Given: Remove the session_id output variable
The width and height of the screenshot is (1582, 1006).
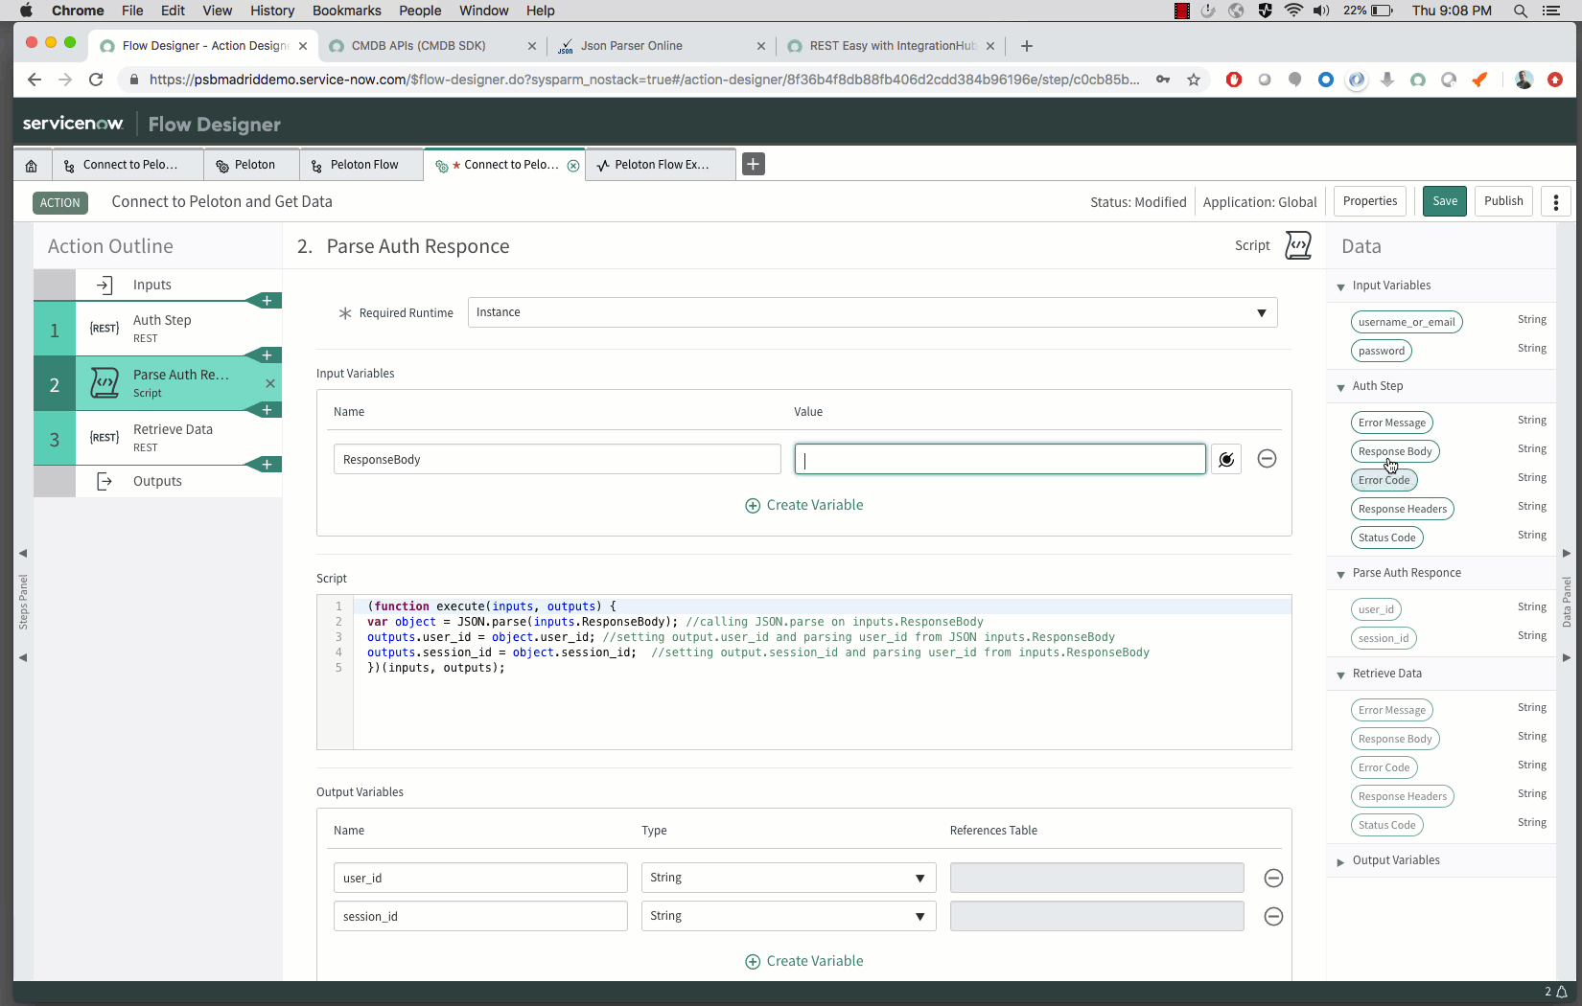Looking at the screenshot, I should [1273, 916].
